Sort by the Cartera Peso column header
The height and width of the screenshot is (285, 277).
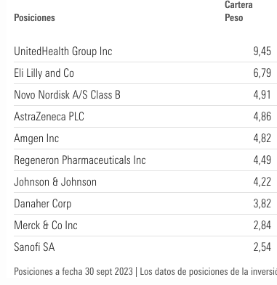[238, 11]
